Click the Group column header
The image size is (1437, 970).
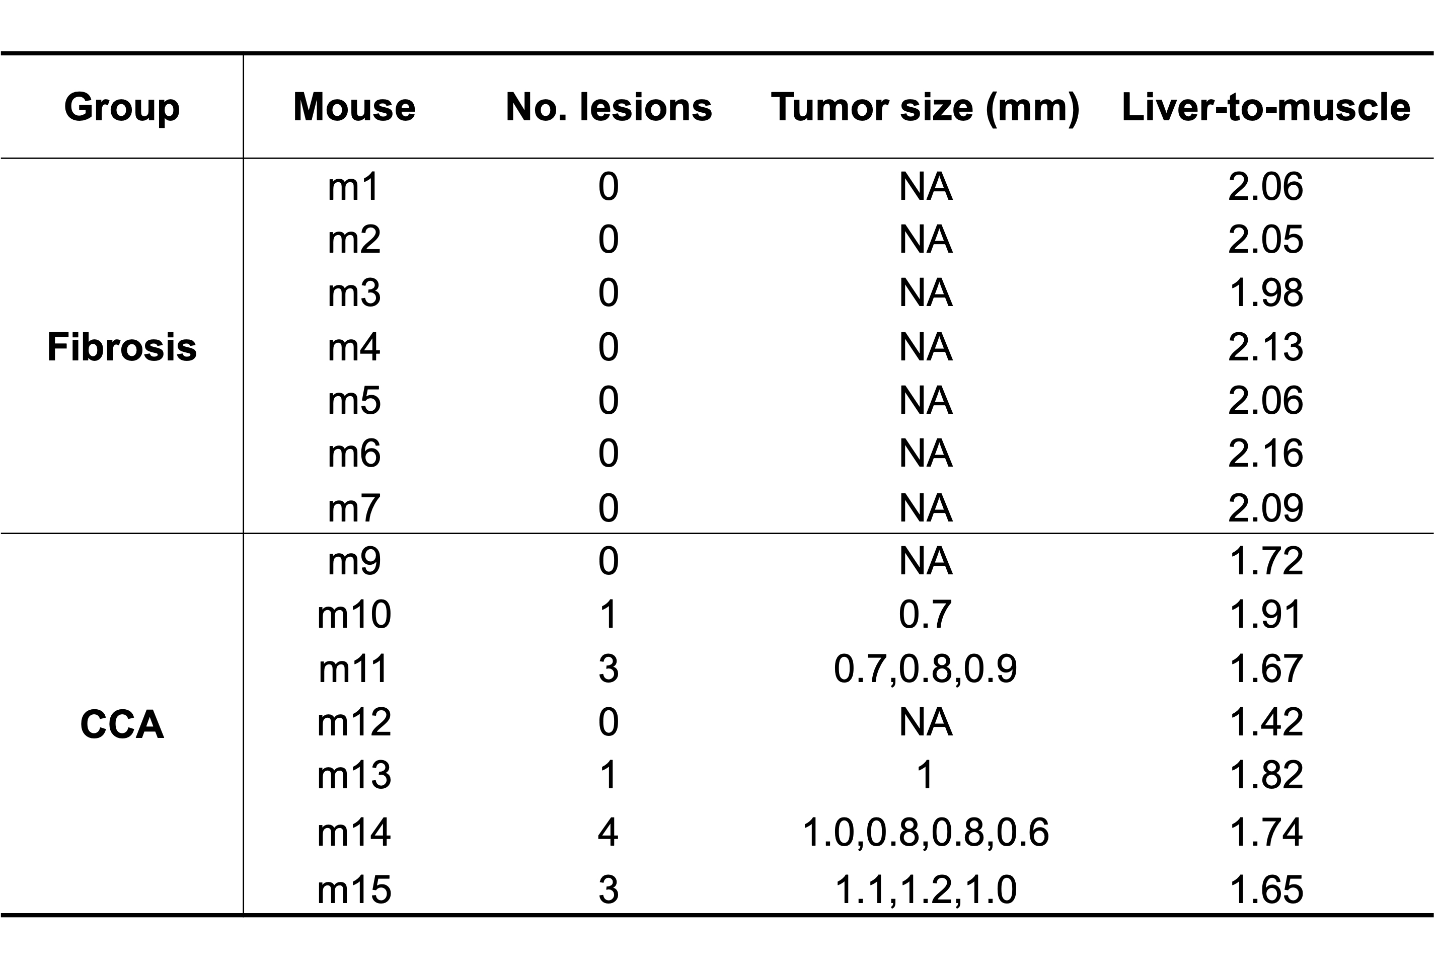[122, 107]
